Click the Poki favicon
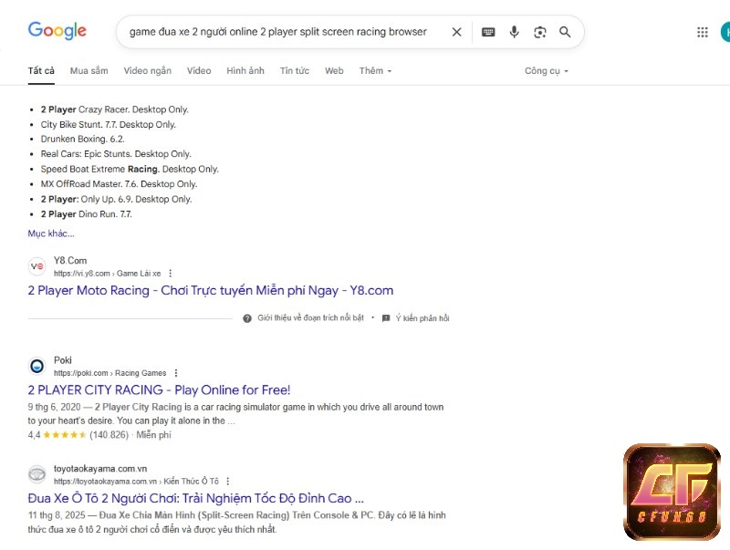 (x=36, y=366)
